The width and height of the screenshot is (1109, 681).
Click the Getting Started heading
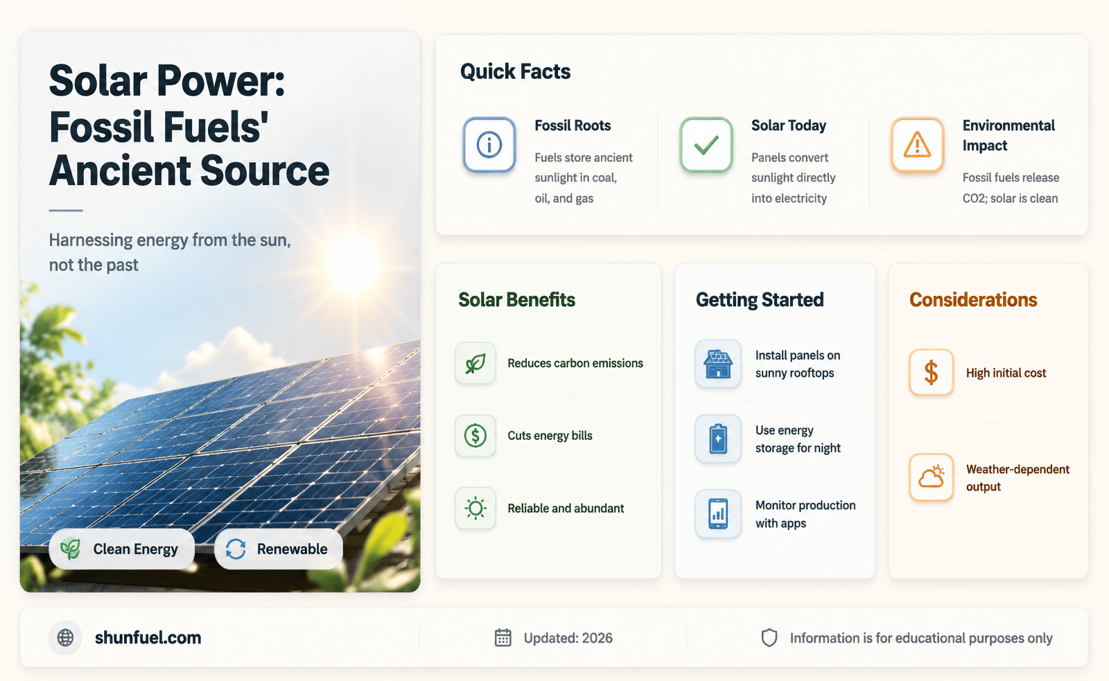tap(760, 299)
